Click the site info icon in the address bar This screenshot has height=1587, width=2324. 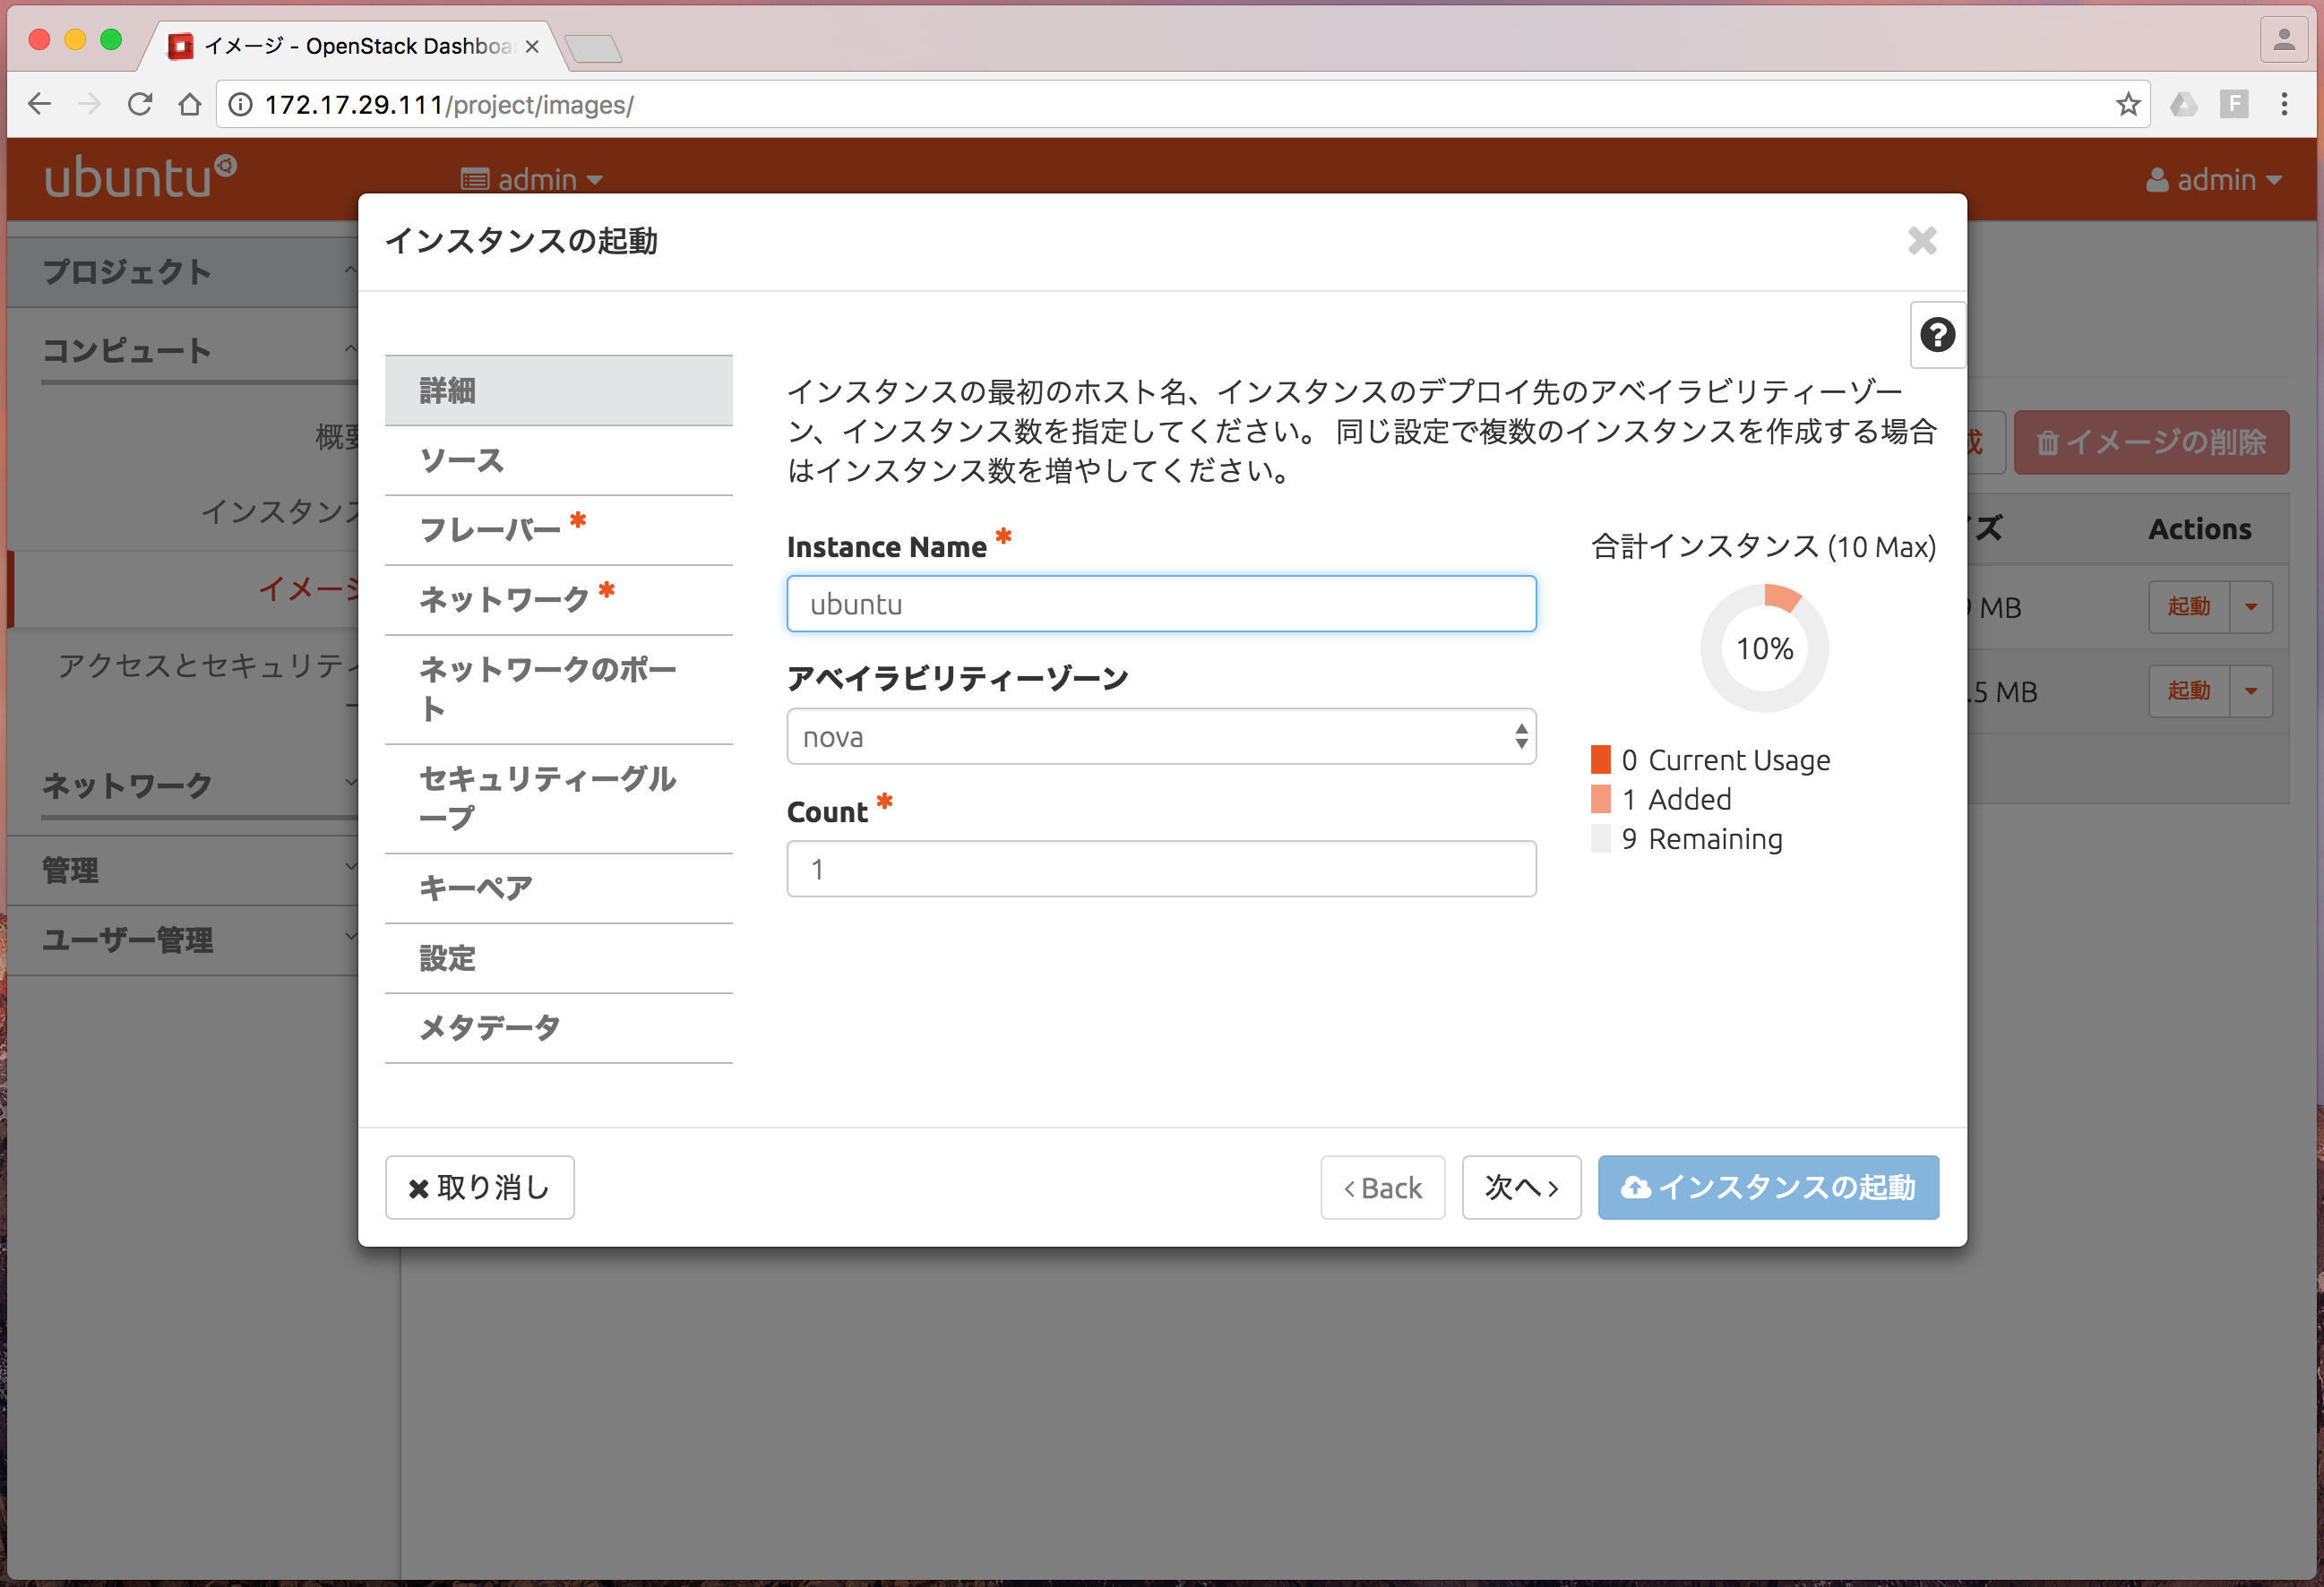(241, 104)
